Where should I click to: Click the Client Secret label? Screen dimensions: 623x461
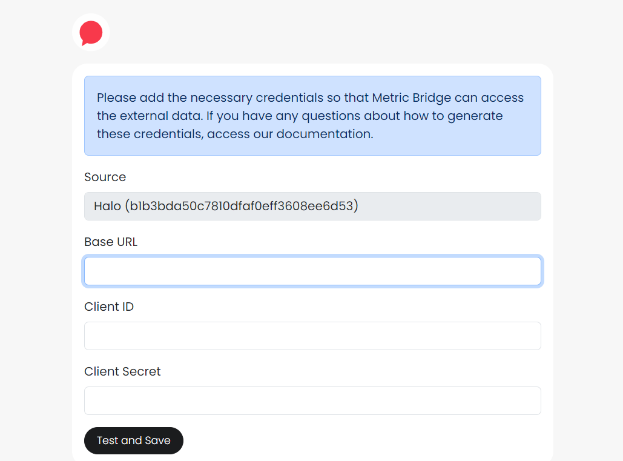click(122, 371)
